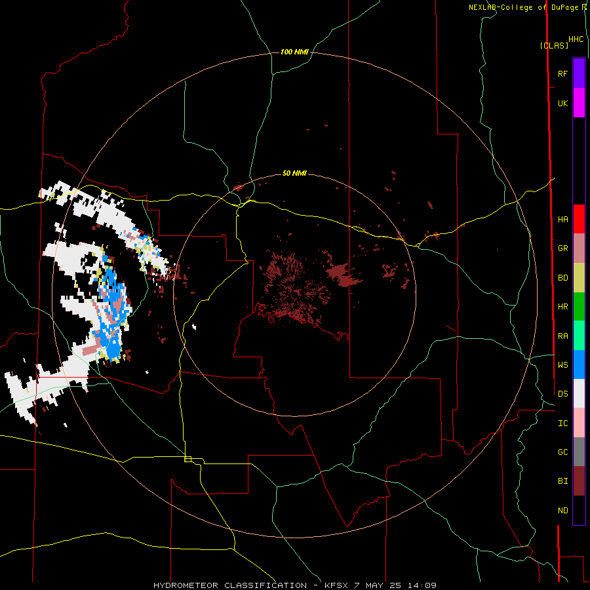The height and width of the screenshot is (590, 590).
Task: Click the 'RF' legend label
Action: [562, 73]
